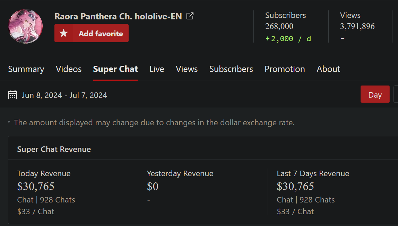The image size is (398, 226).
Task: Open the external link icon beside channel name
Action: [x=190, y=16]
